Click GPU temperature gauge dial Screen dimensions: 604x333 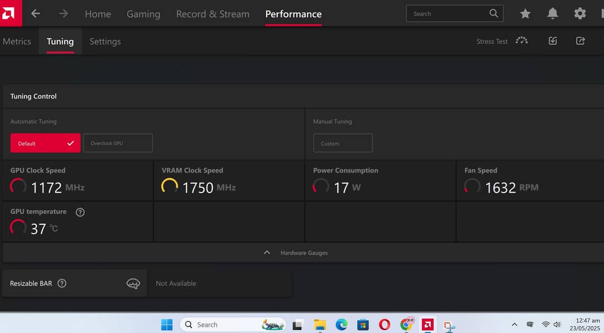pyautogui.click(x=18, y=227)
